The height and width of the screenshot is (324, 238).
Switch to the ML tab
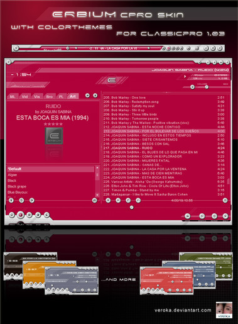tap(13, 96)
